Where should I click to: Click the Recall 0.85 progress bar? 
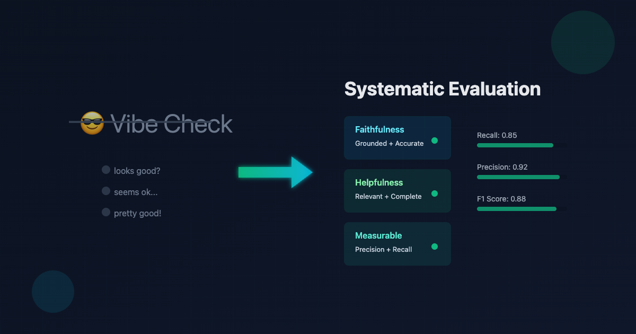pos(515,145)
